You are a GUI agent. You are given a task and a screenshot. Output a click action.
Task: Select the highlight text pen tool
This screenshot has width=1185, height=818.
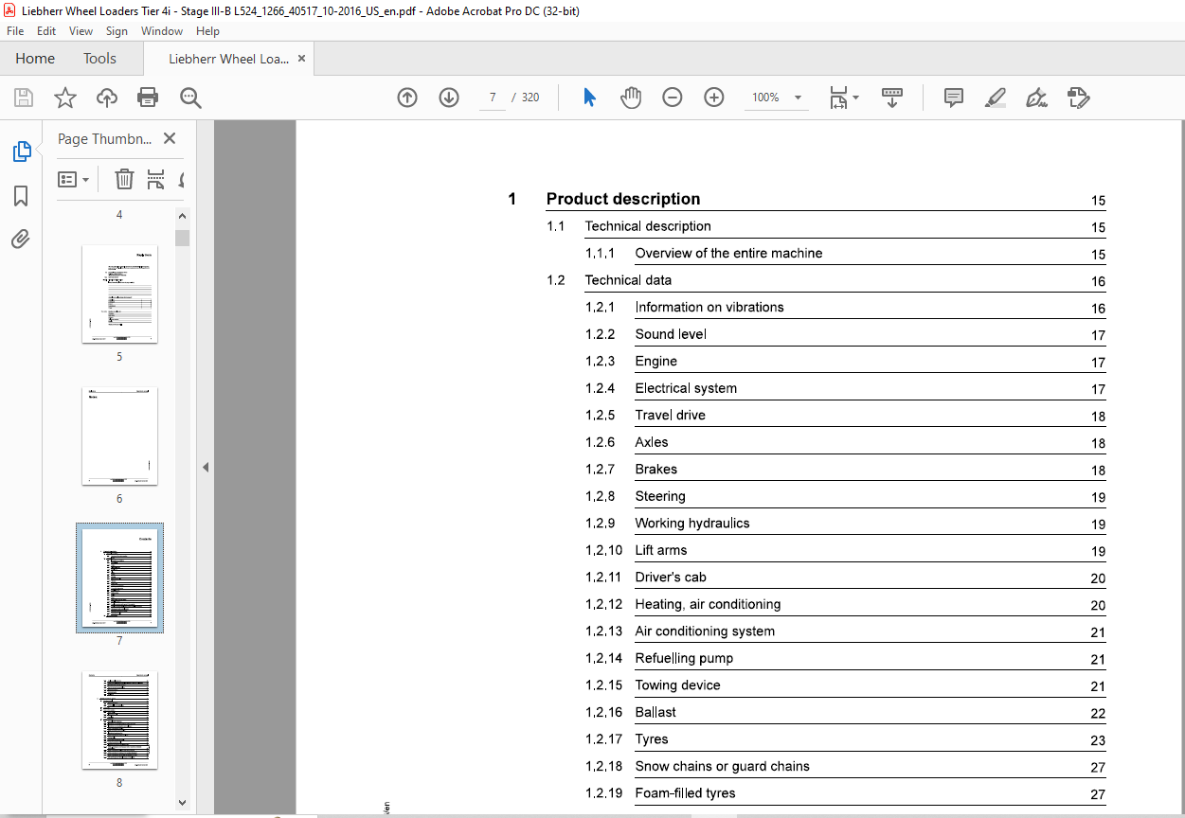995,98
